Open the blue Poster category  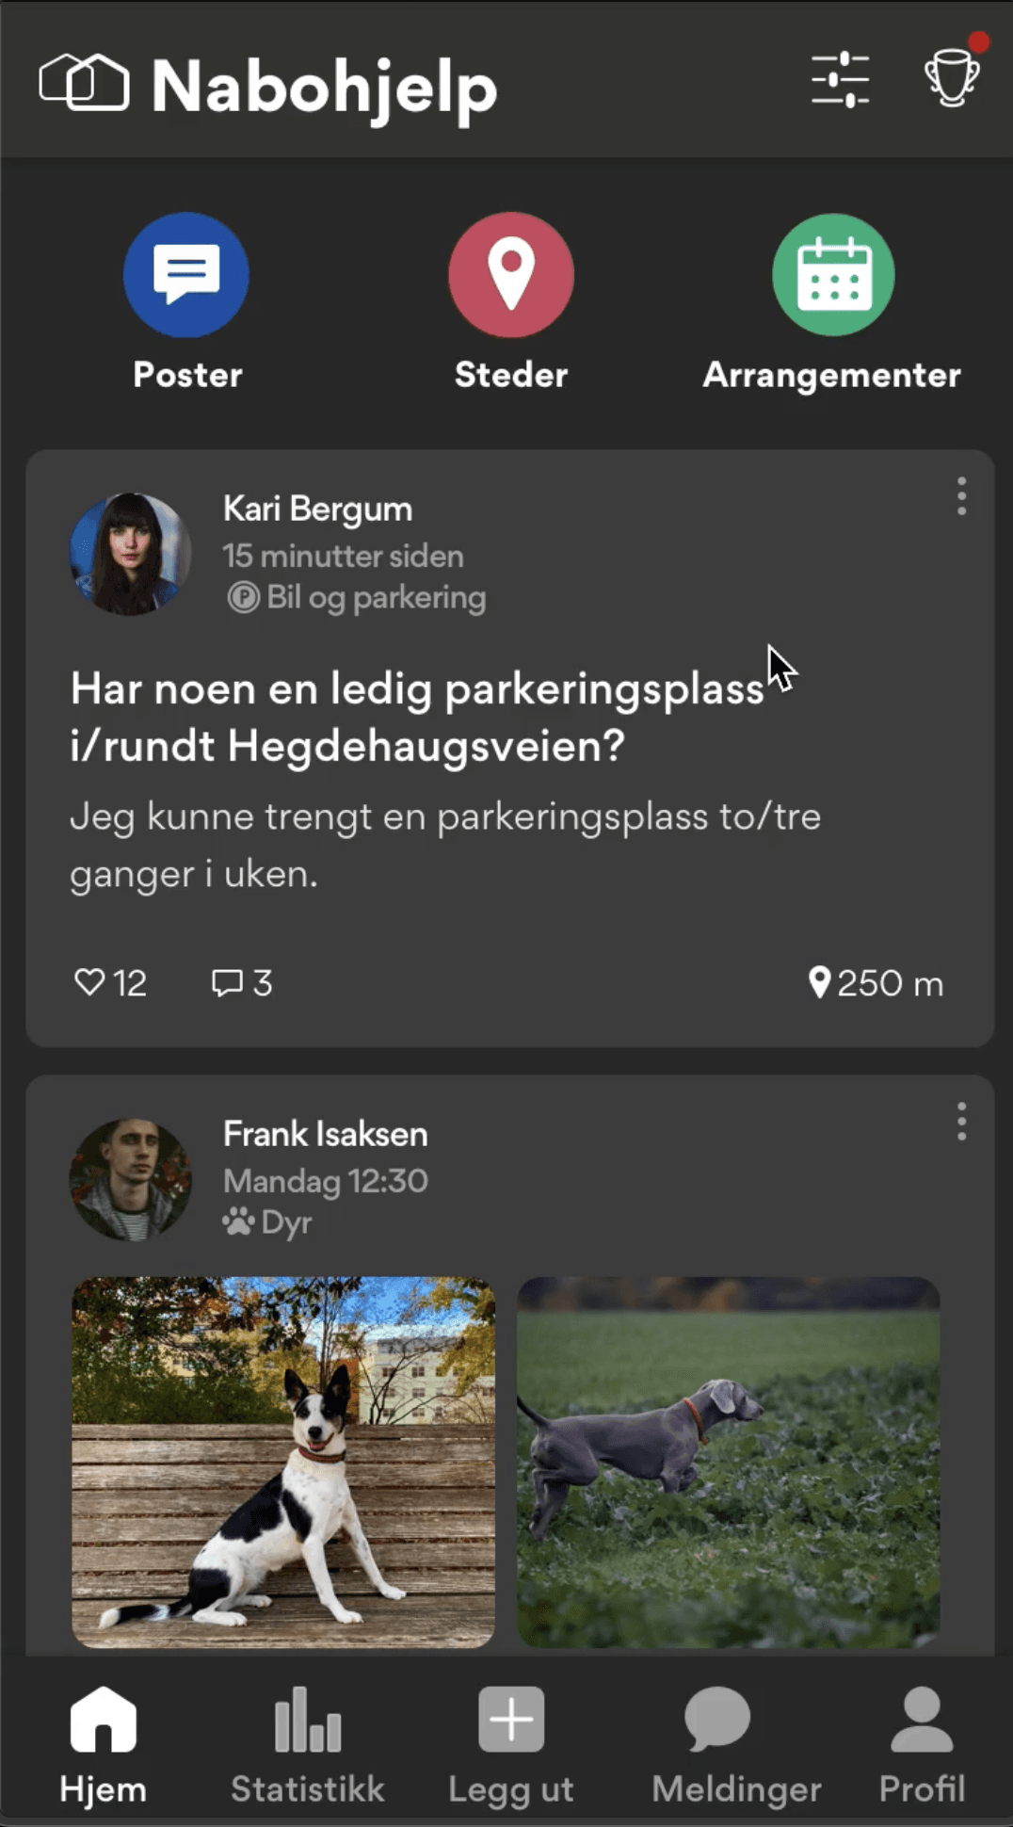point(186,275)
